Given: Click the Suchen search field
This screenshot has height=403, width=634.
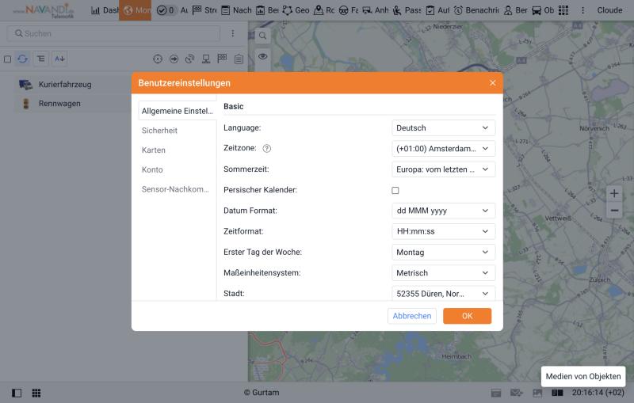Looking at the screenshot, I should coord(113,33).
